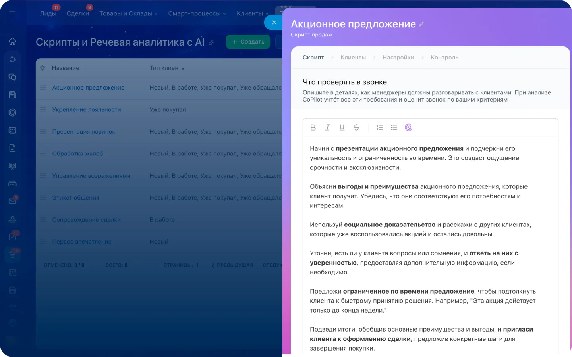Open the calendar icon in the sidebar
Screen dimensions: 572x357
12,130
